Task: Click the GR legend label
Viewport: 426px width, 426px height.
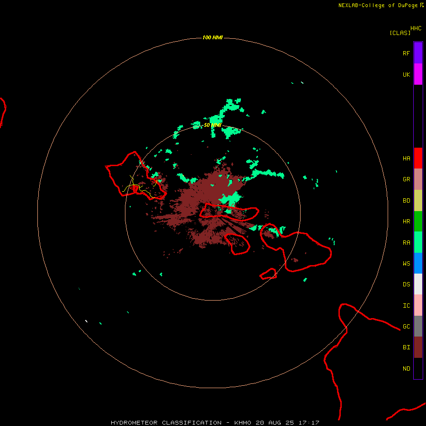Action: click(x=406, y=179)
